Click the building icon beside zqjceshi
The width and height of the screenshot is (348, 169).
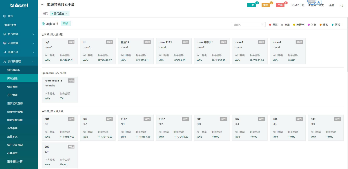tap(43, 24)
